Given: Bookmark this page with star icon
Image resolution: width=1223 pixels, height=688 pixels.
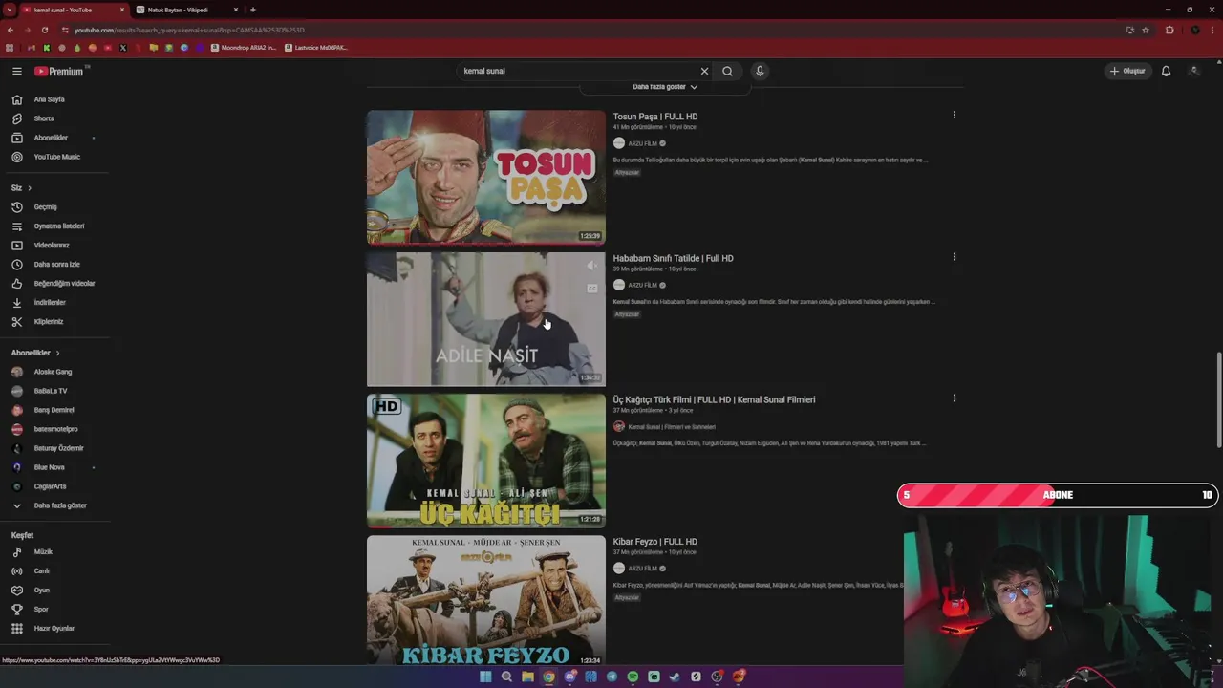Looking at the screenshot, I should pyautogui.click(x=1146, y=30).
